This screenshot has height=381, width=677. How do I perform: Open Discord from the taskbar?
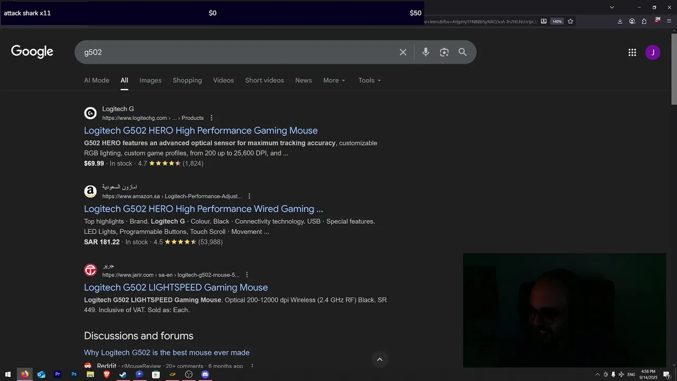click(205, 375)
